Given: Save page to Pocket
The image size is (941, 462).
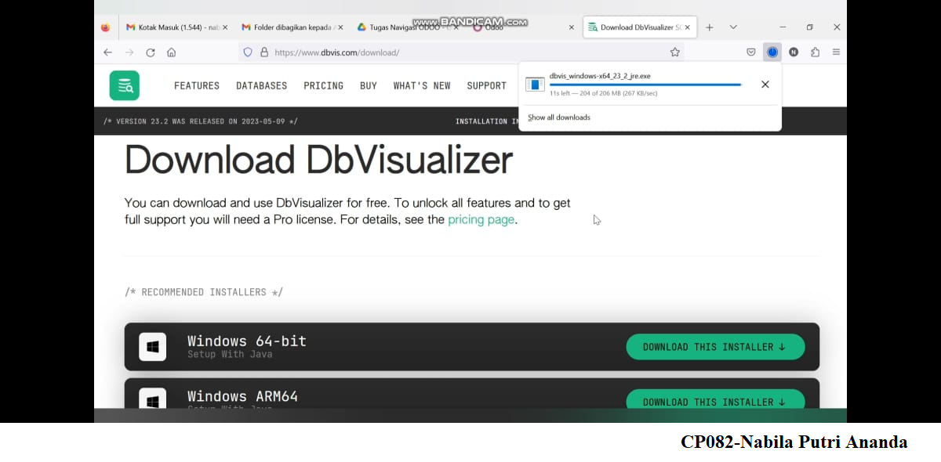Looking at the screenshot, I should [750, 52].
